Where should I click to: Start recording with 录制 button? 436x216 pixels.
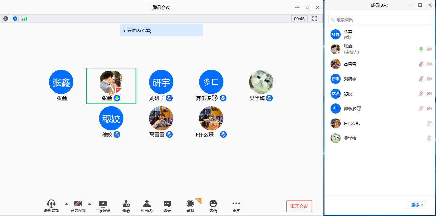coord(190,206)
